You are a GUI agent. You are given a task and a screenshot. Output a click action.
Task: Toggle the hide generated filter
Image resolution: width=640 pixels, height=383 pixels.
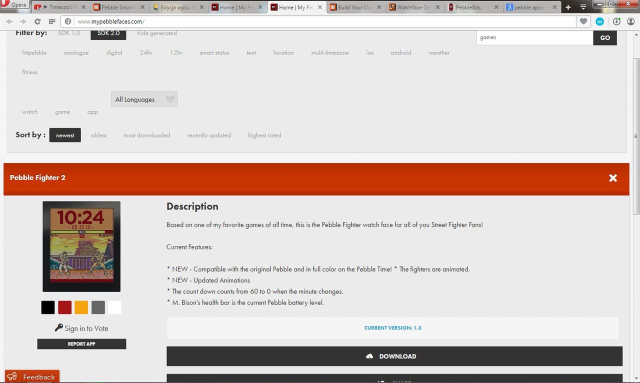[157, 33]
